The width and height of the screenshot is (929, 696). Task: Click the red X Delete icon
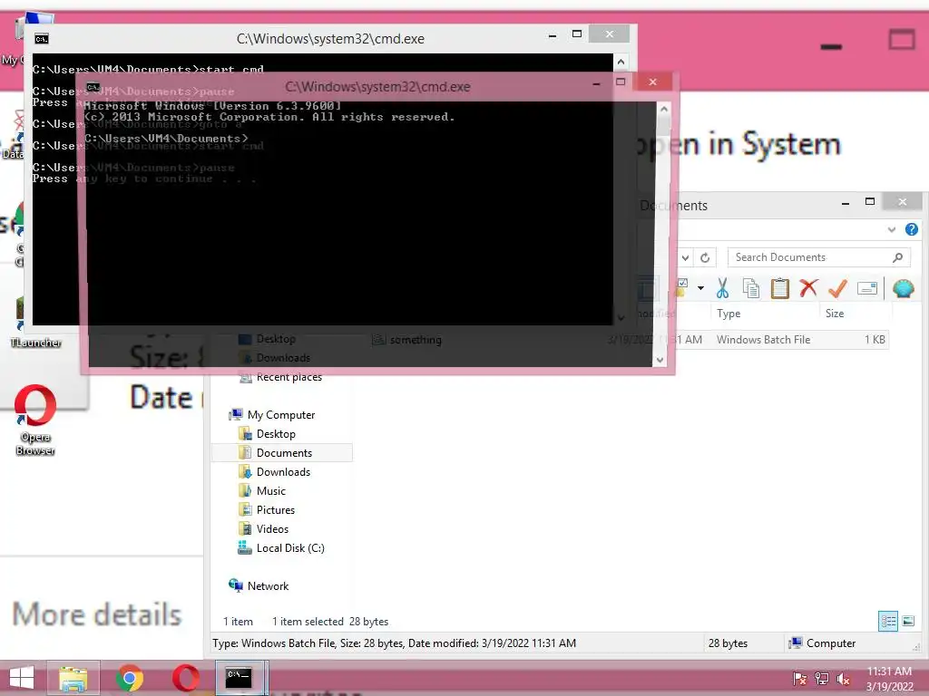(808, 288)
